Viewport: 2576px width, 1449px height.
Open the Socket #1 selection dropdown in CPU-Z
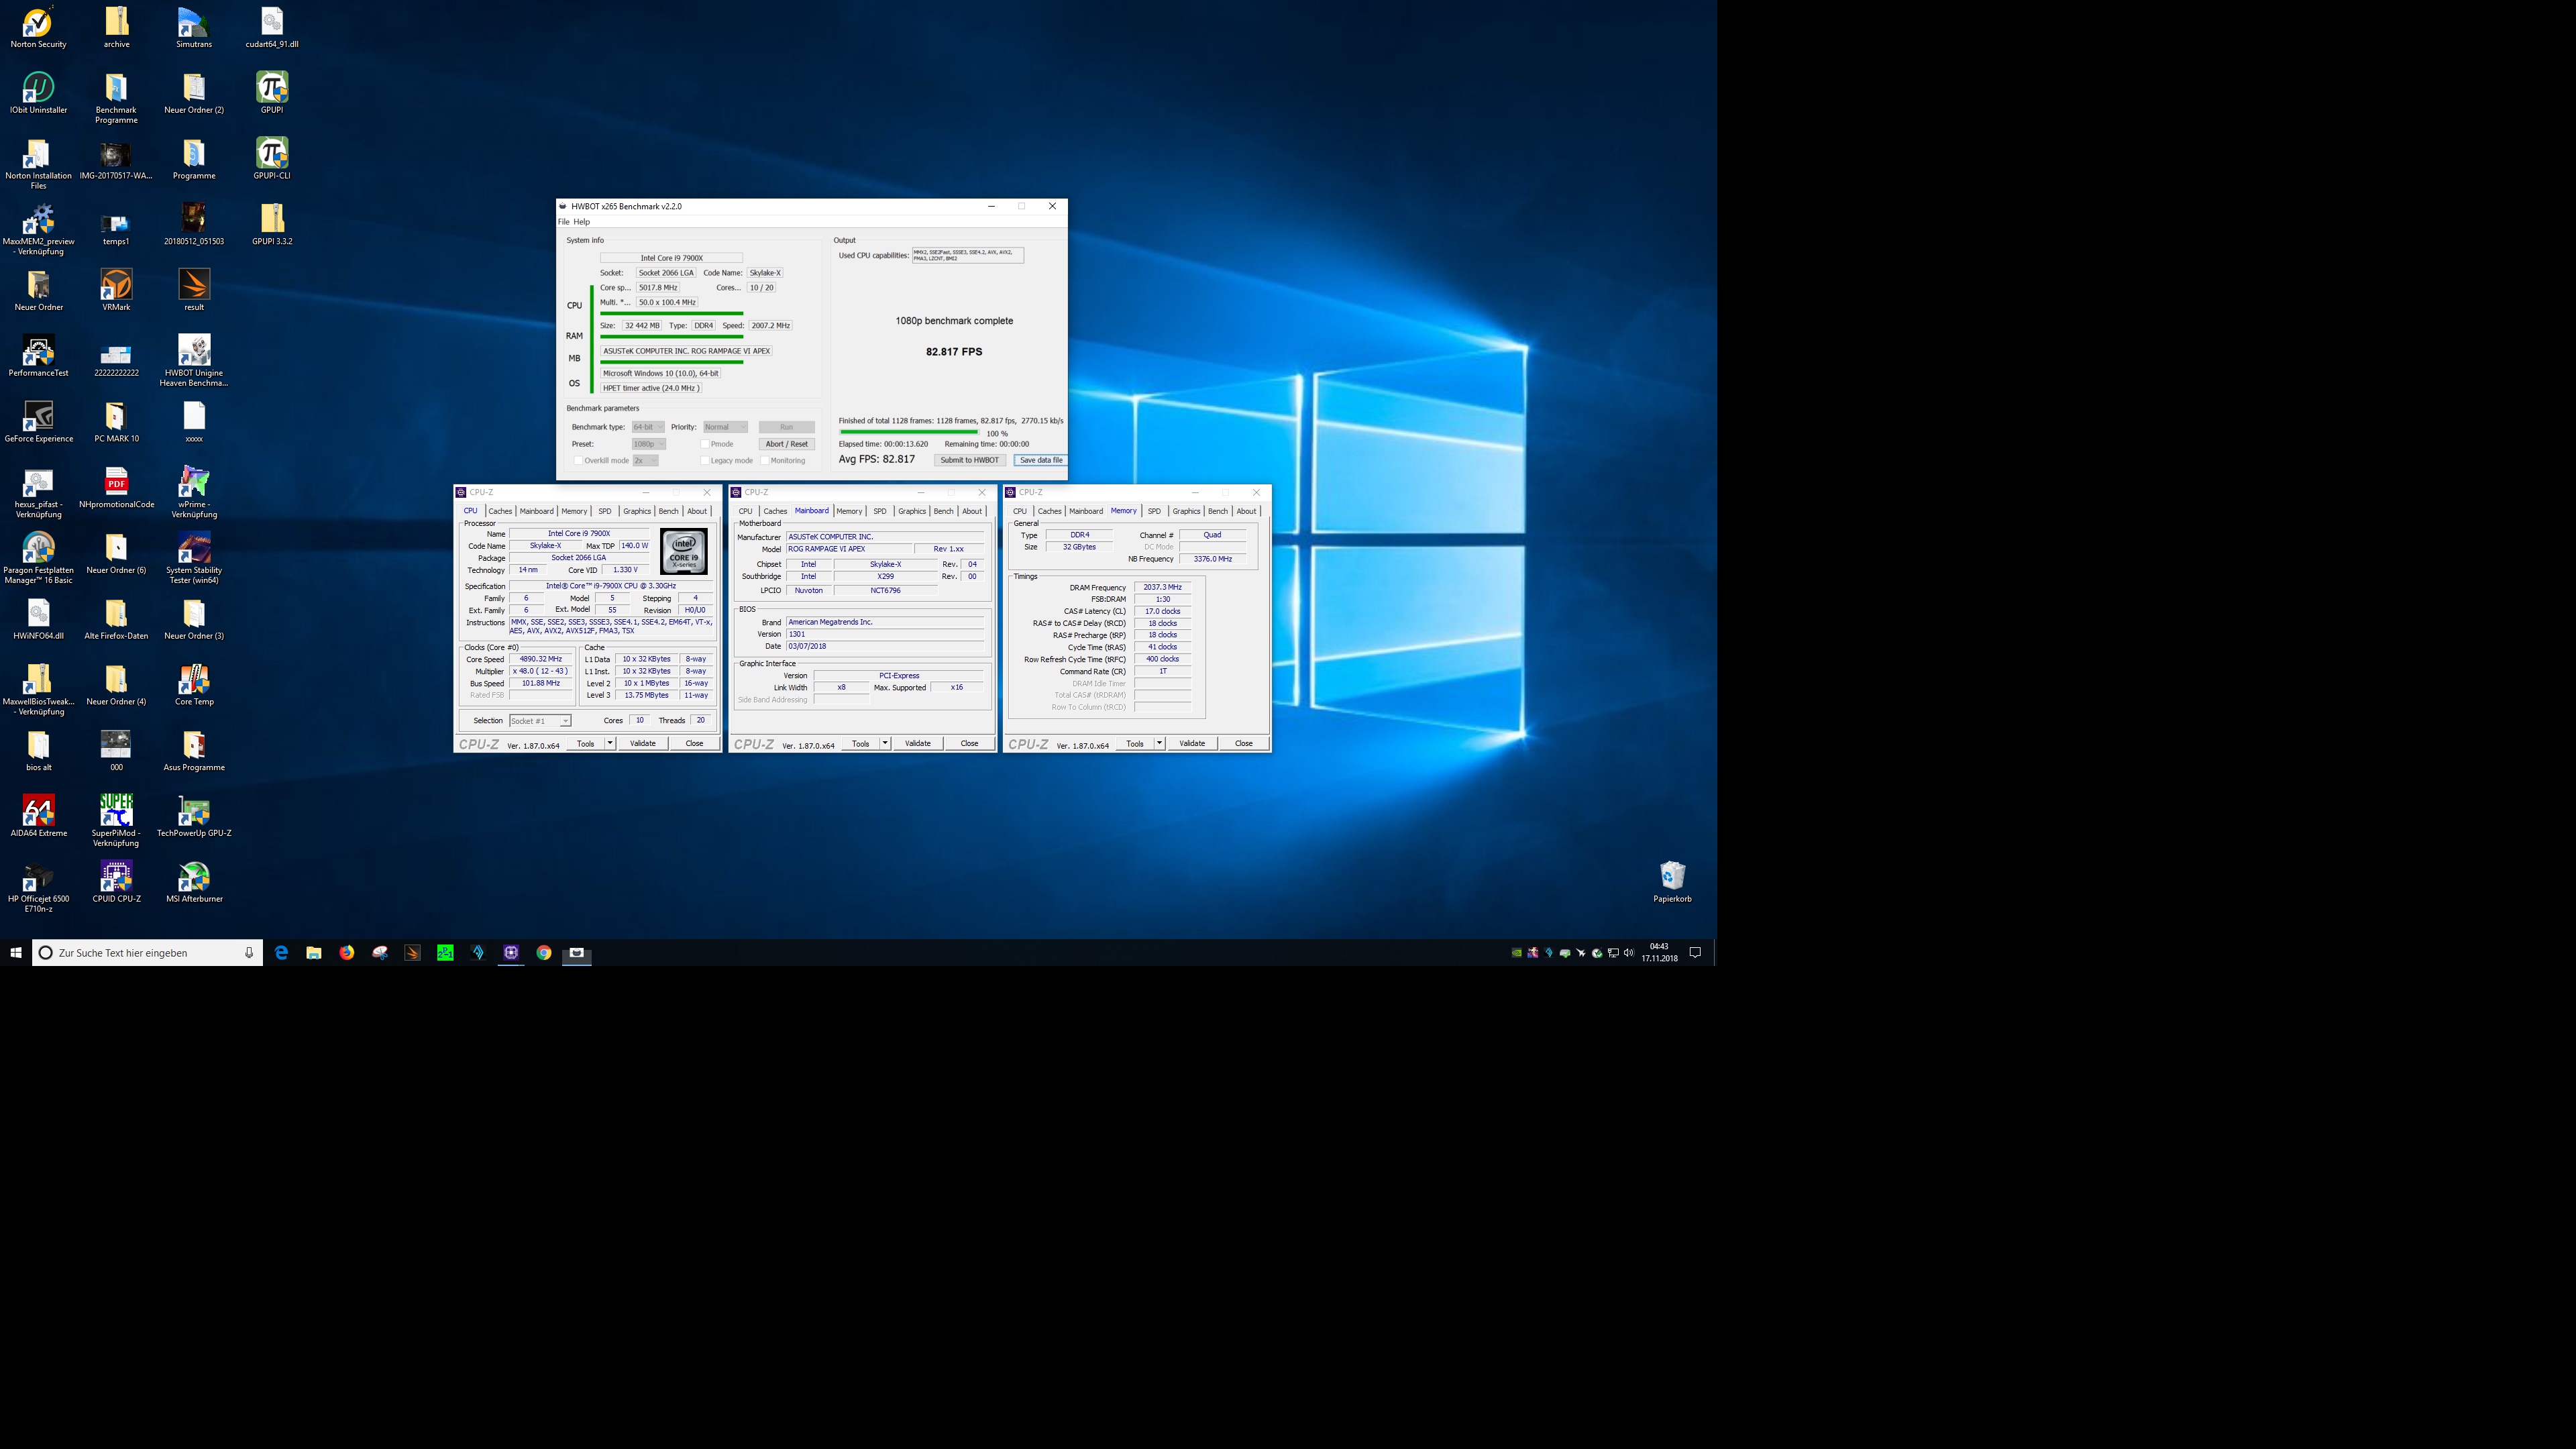tap(540, 721)
